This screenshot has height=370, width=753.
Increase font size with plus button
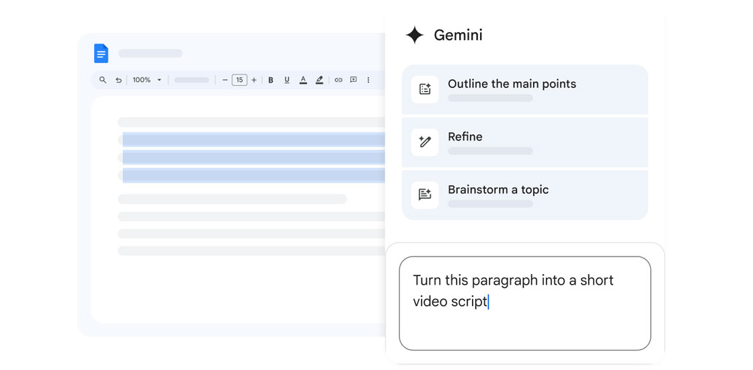[x=254, y=80]
